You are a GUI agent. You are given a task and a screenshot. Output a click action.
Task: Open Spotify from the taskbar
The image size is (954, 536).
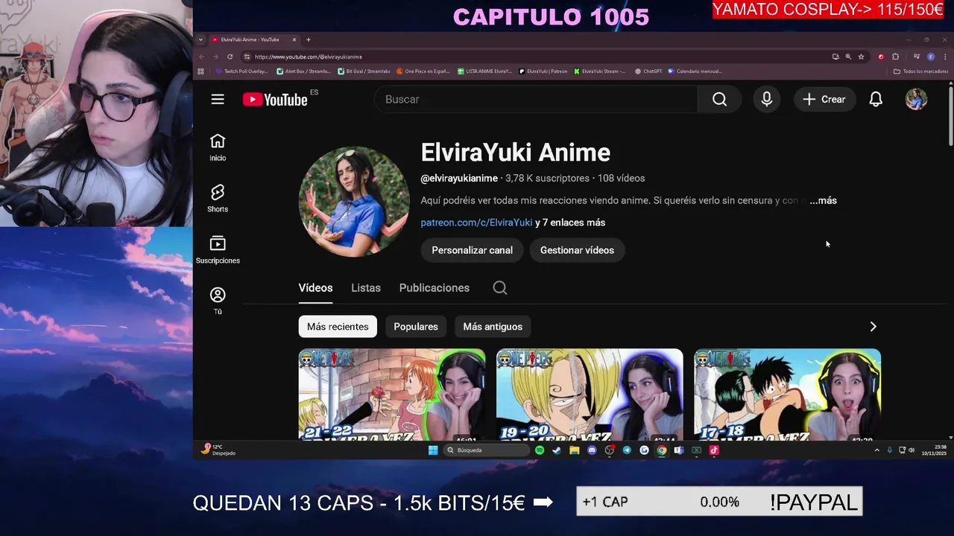[540, 450]
